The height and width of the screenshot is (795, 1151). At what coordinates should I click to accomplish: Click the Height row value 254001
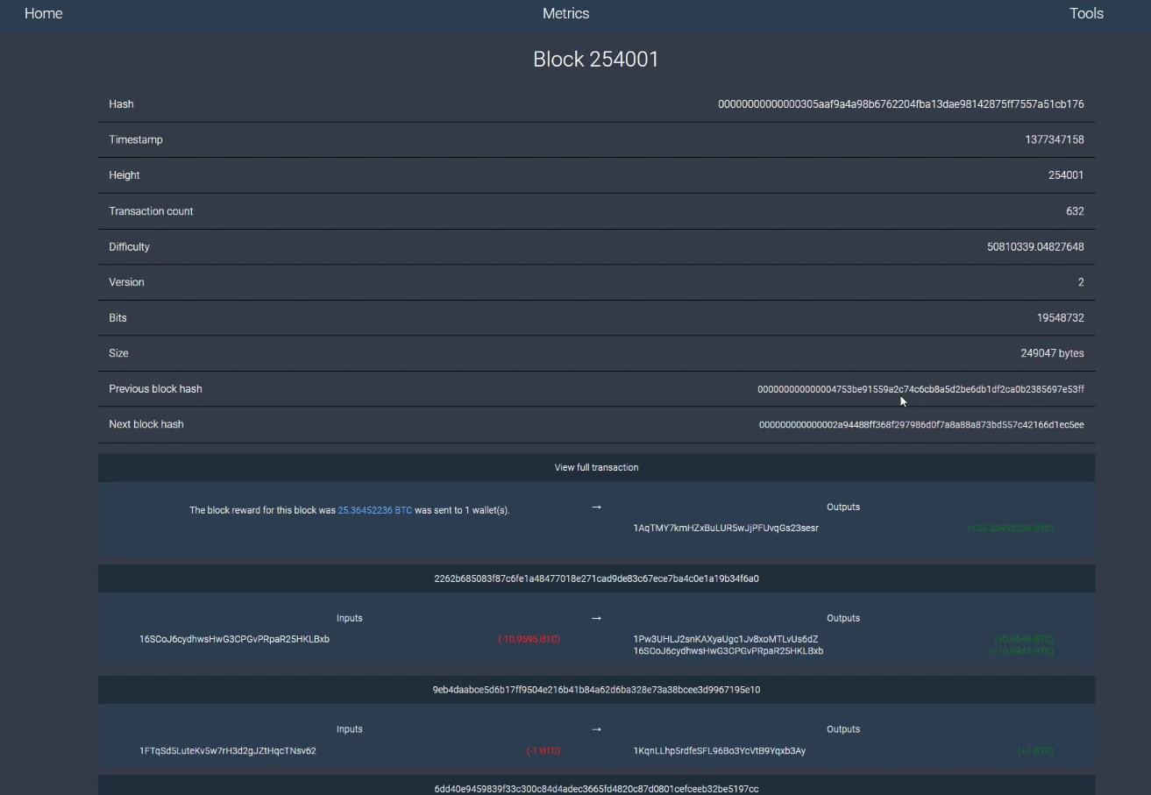pyautogui.click(x=1066, y=175)
